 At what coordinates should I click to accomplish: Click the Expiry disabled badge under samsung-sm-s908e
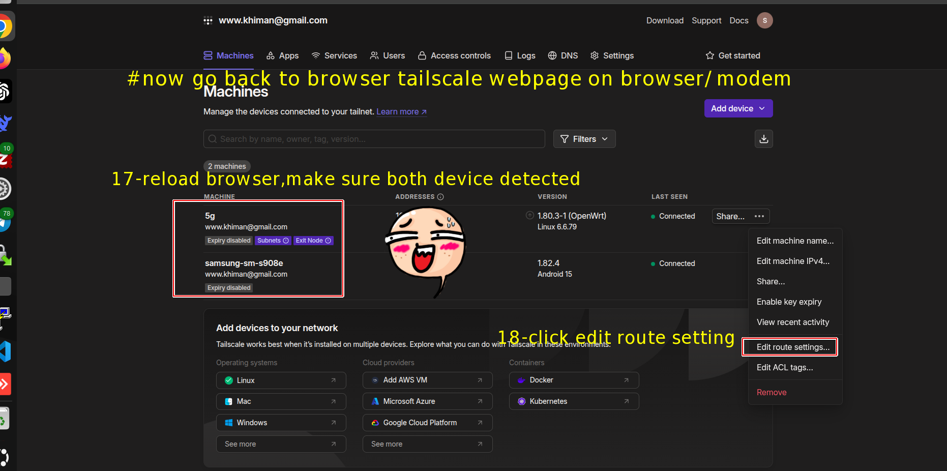click(229, 288)
